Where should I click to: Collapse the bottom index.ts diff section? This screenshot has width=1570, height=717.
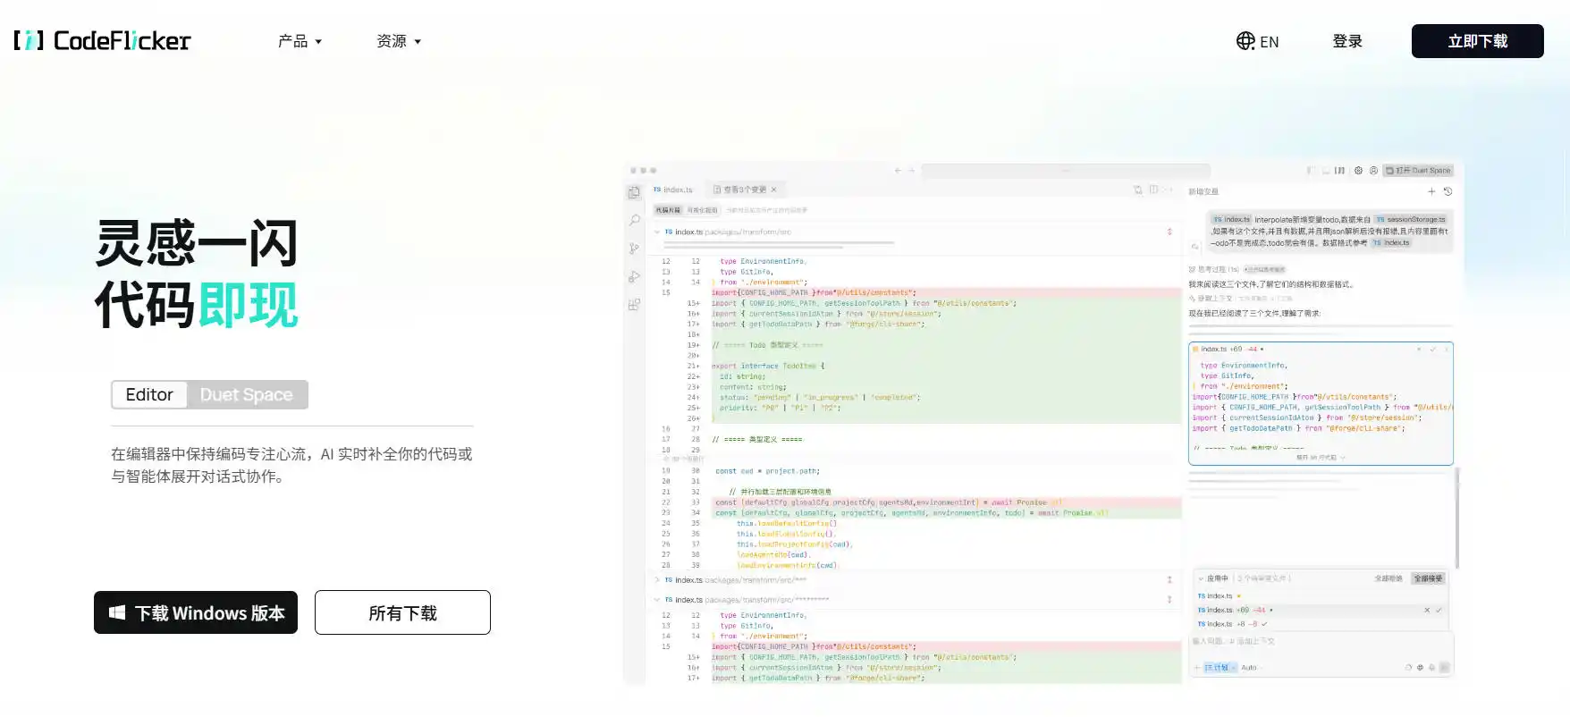[657, 600]
